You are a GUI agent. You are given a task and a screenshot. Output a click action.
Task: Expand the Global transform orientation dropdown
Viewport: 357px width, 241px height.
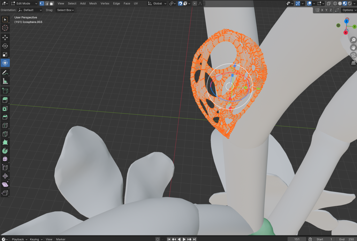click(157, 3)
